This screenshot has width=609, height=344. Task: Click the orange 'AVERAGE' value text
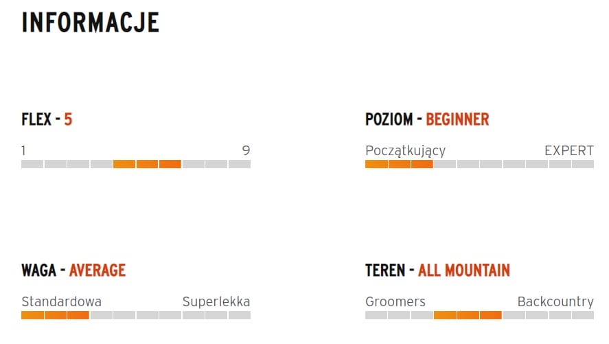click(x=97, y=270)
